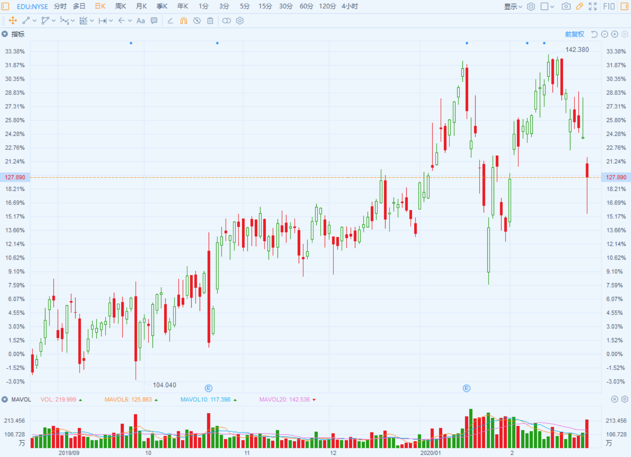Expand the line drawing tool options
Screen dimensions: 631x457
coord(35,21)
